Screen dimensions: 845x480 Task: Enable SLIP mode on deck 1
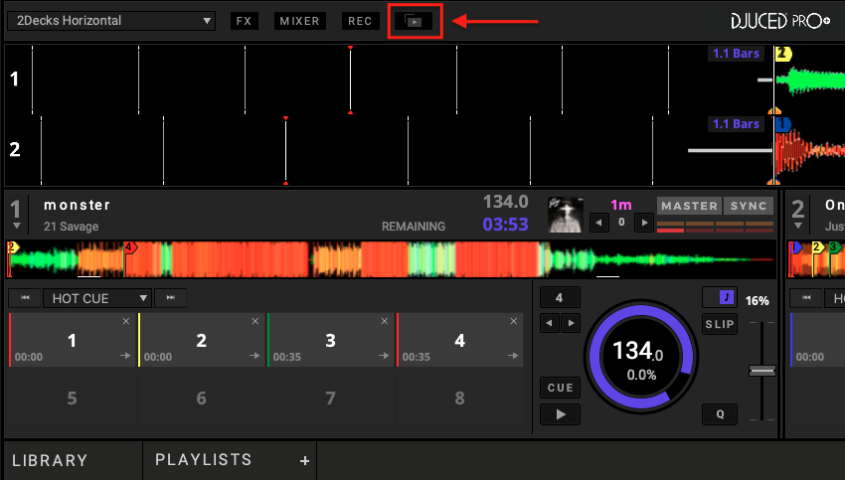719,324
